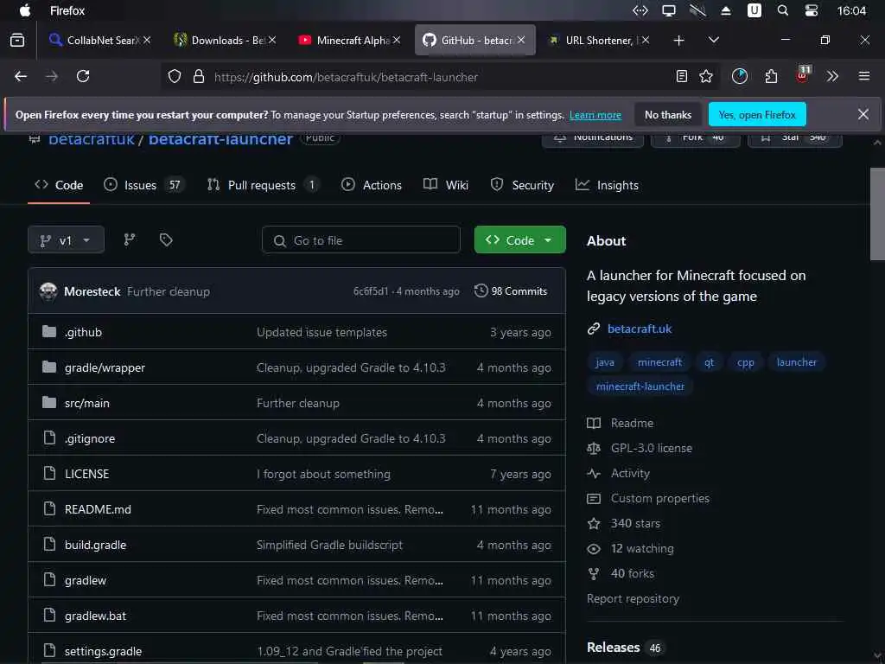Select the java topic tag

coord(605,362)
